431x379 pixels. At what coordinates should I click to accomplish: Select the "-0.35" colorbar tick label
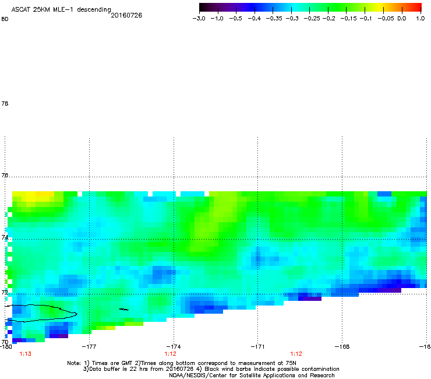[x=274, y=19]
